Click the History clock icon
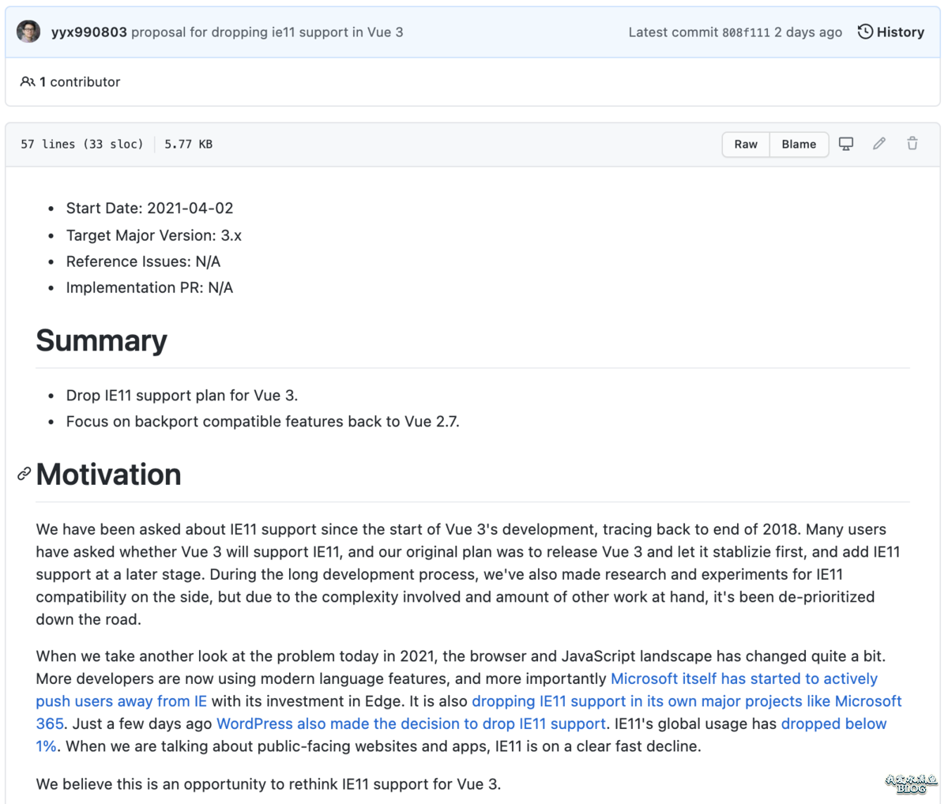Image resolution: width=948 pixels, height=804 pixels. [865, 32]
